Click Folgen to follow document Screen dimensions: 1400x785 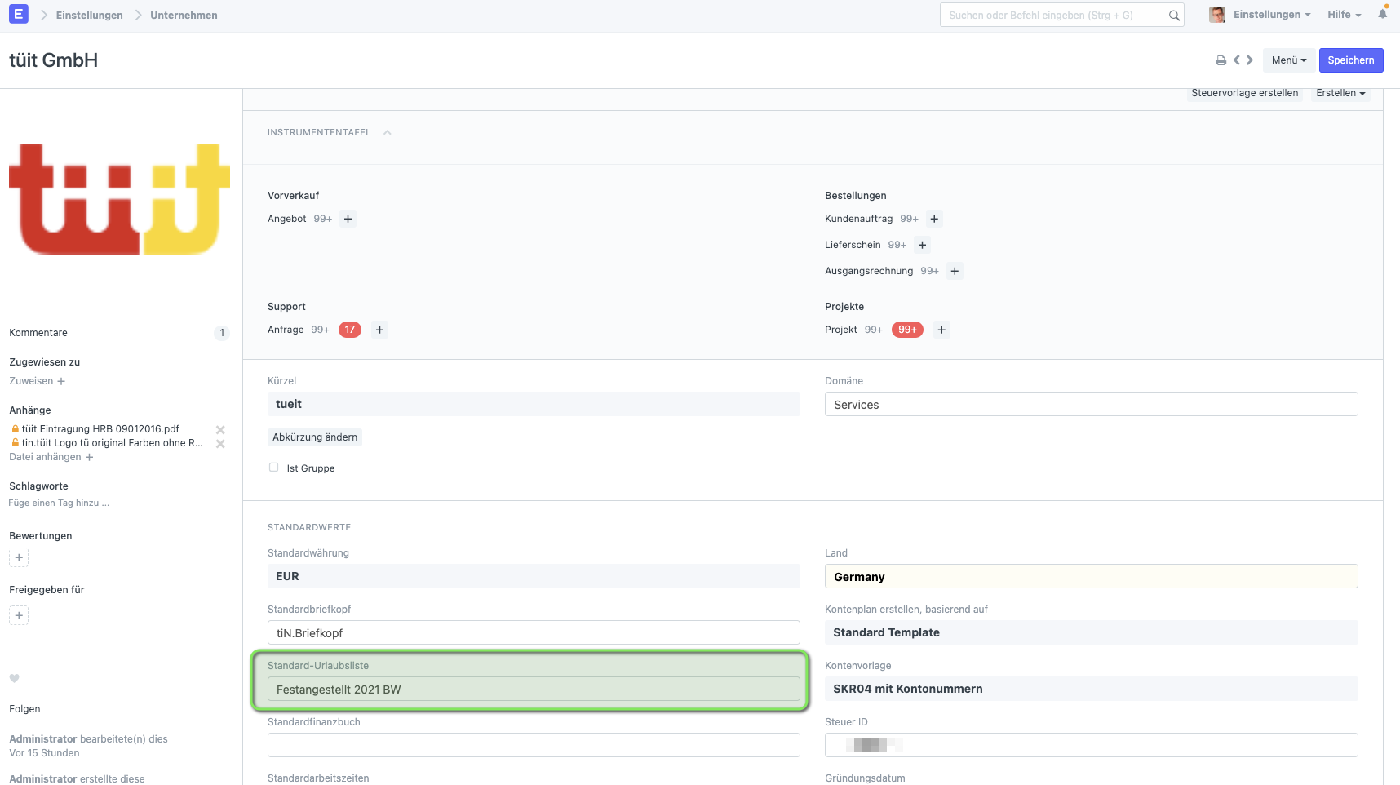(x=24, y=709)
